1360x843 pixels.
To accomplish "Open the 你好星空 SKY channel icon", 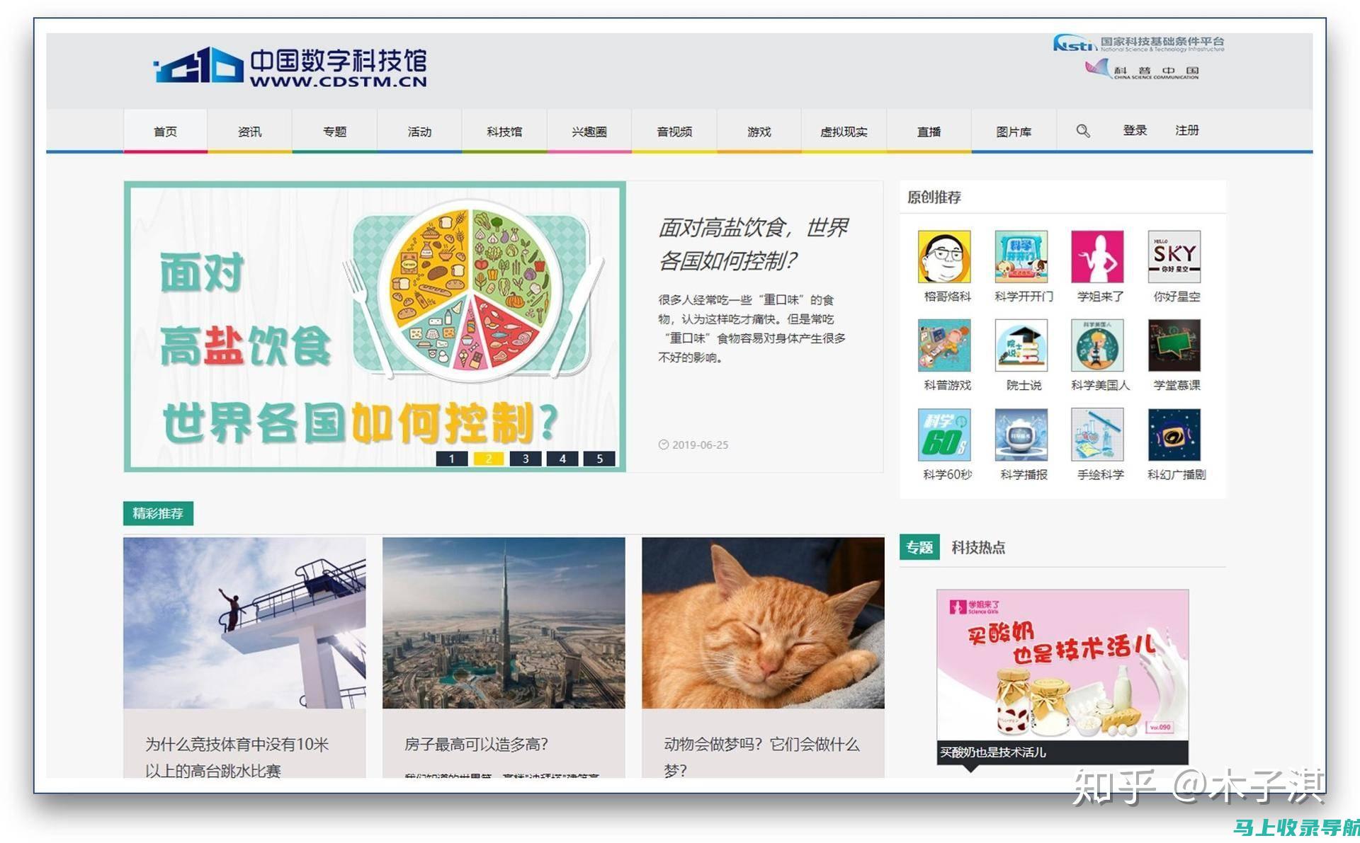I will click(x=1174, y=256).
